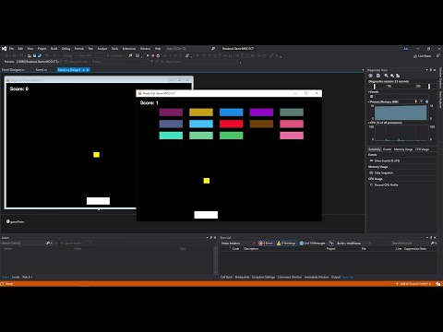Open the Window menu
This screenshot has height=332, width=443.
[x=145, y=49]
